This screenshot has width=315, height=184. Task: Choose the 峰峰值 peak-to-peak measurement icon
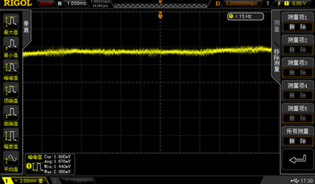[11, 67]
